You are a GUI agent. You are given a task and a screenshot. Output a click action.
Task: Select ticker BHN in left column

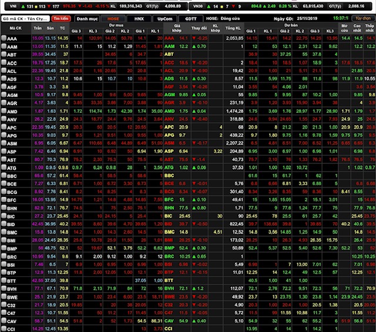point(12,208)
